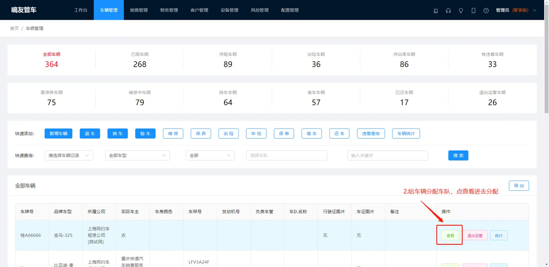Click the 首页 breadcrumb link
Screen dimensions: 549x267
(14, 28)
